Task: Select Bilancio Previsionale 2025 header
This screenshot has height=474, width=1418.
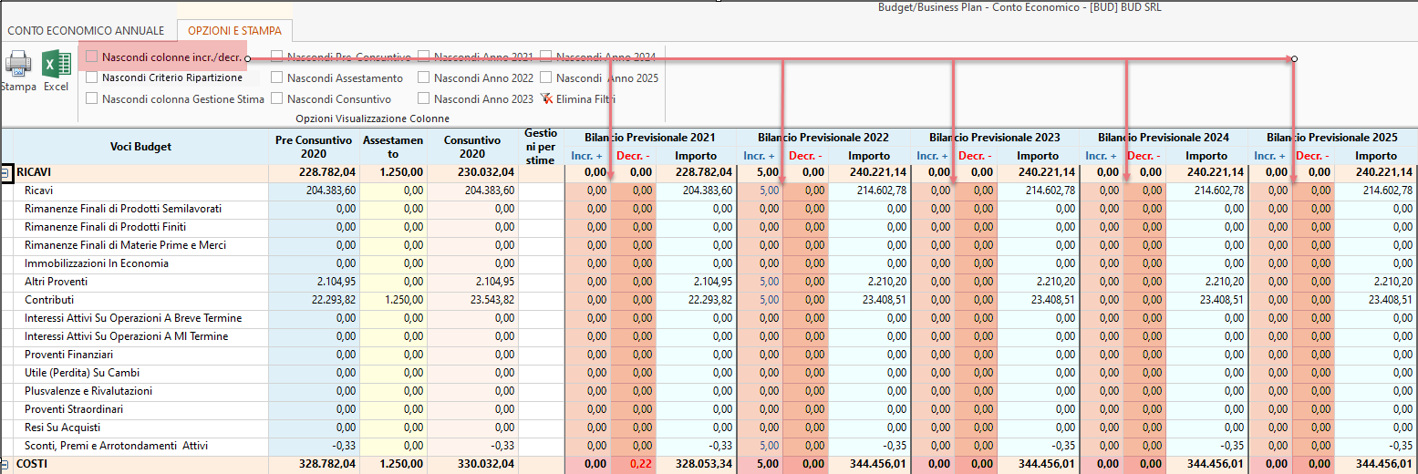Action: click(x=1332, y=138)
